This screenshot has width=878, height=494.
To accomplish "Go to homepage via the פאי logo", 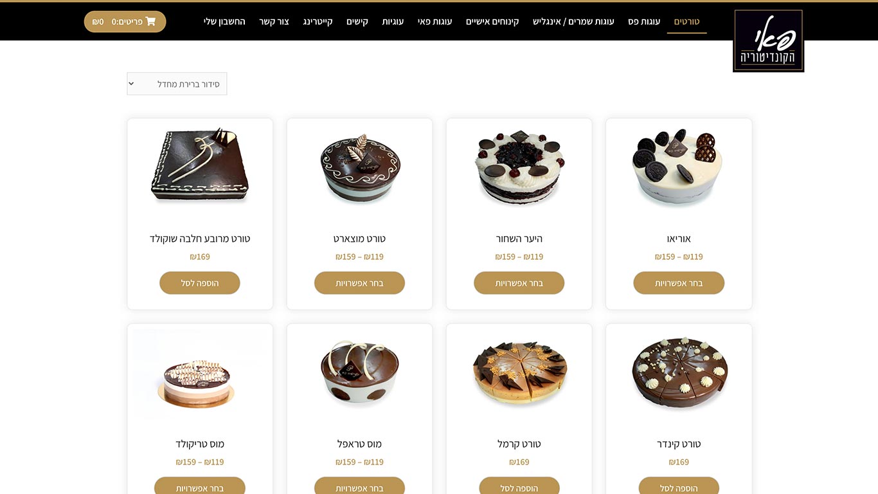I will (x=768, y=41).
